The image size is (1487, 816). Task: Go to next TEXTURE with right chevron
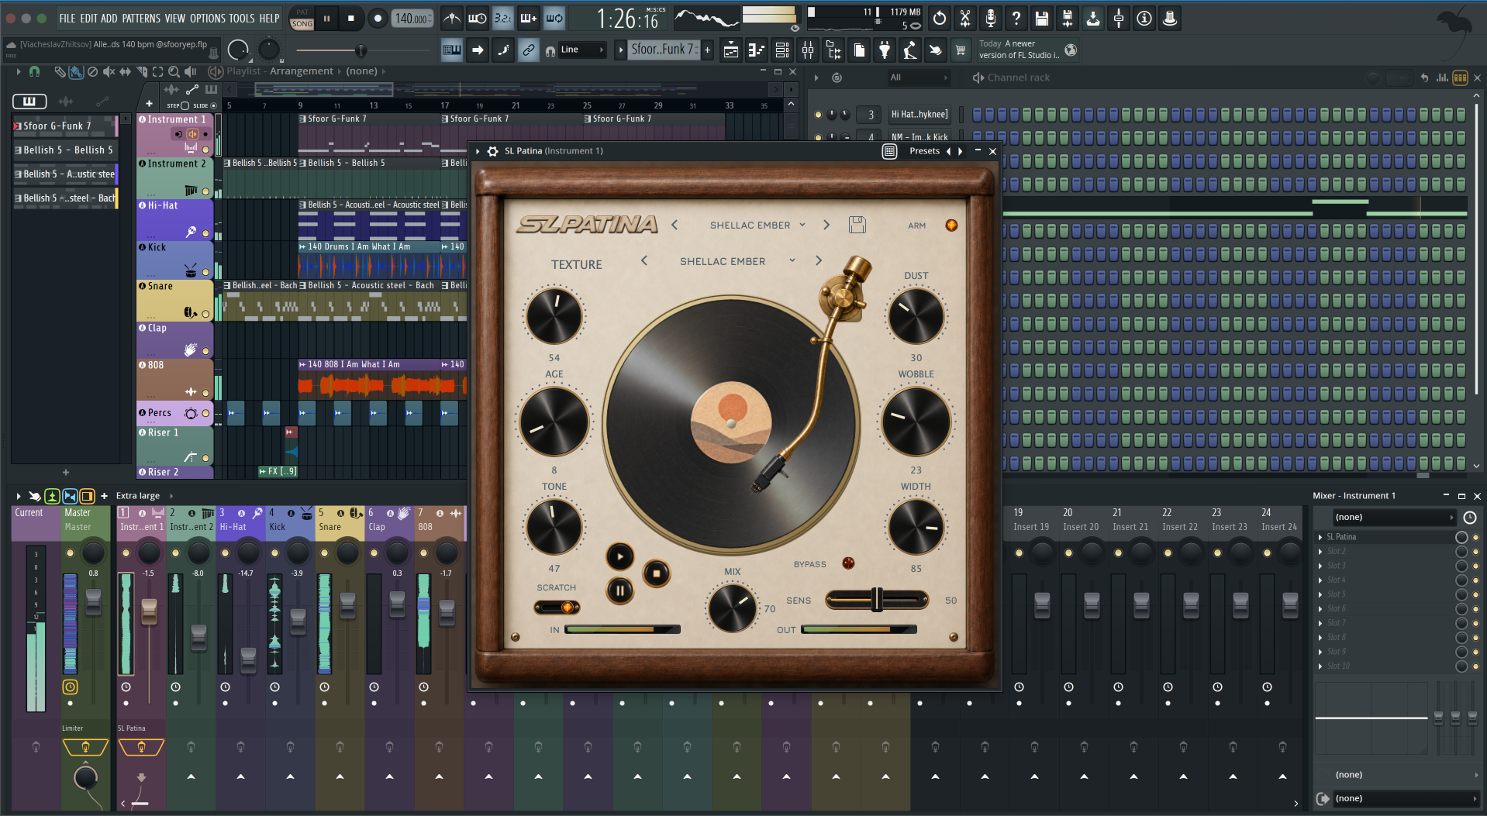click(819, 261)
